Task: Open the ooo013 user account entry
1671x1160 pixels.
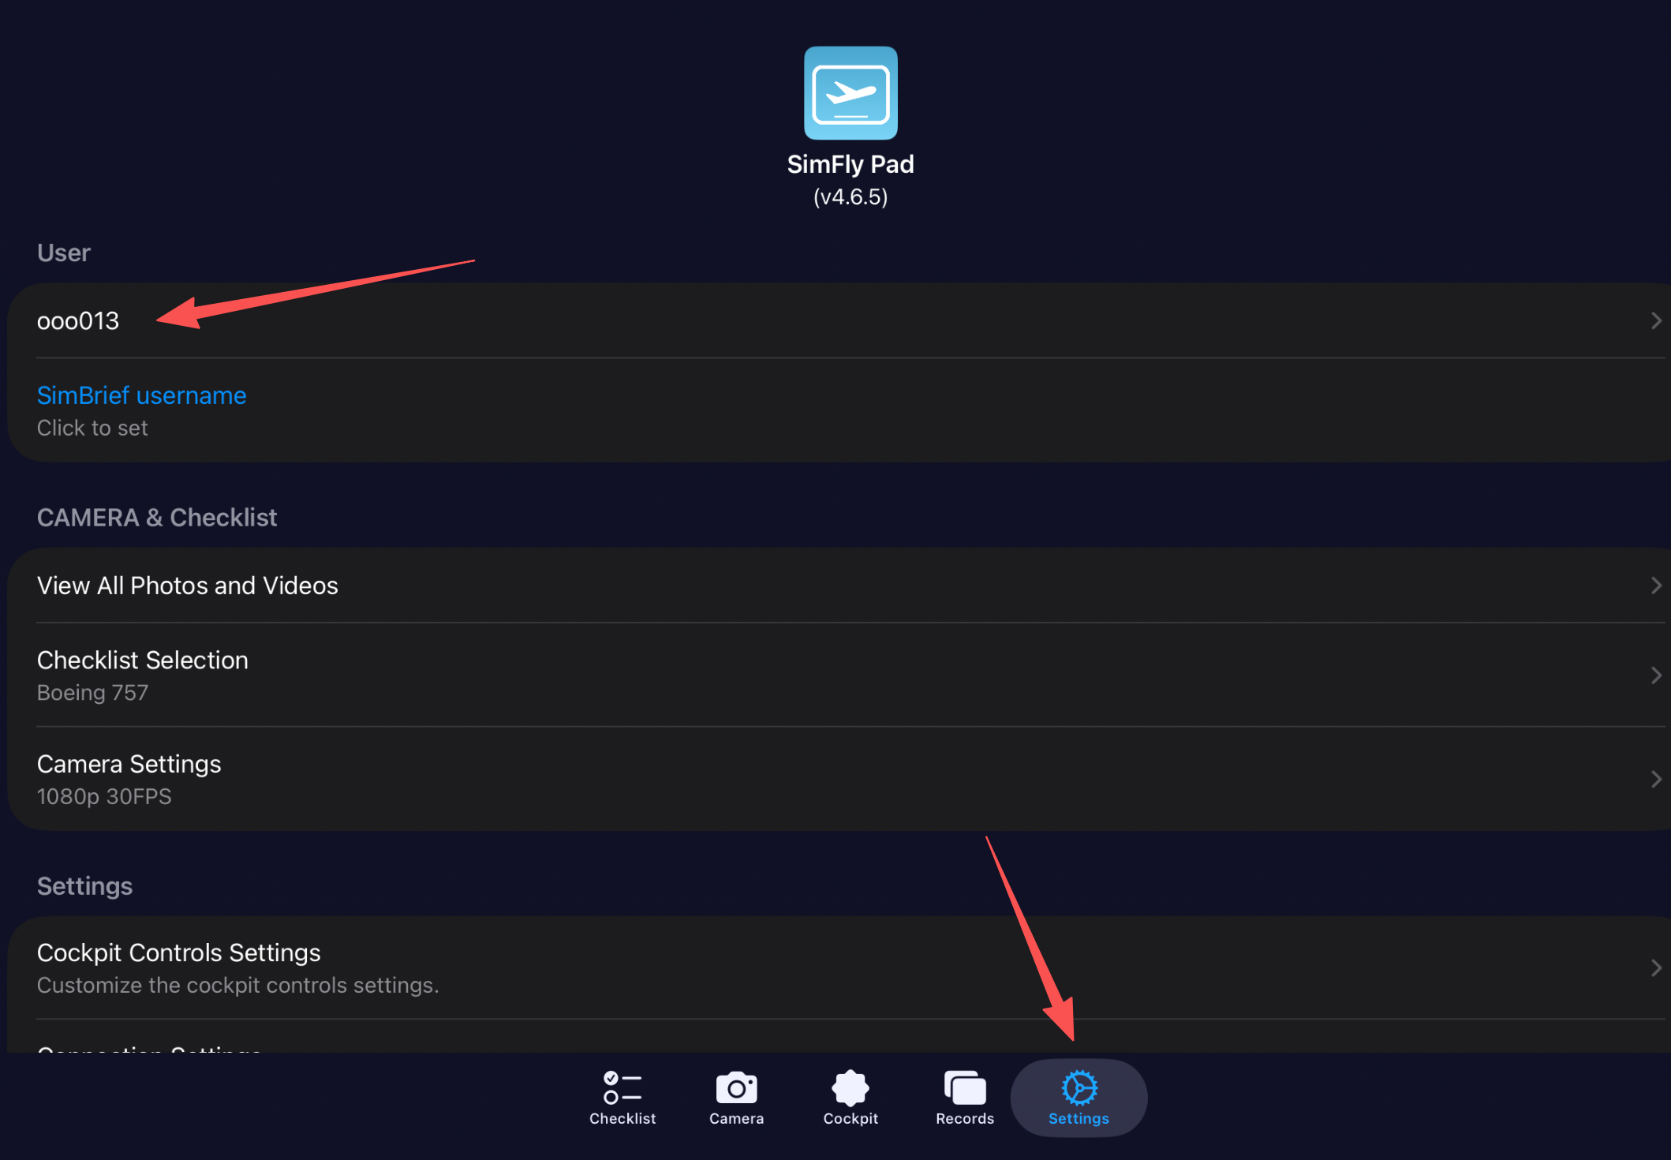Action: (78, 321)
